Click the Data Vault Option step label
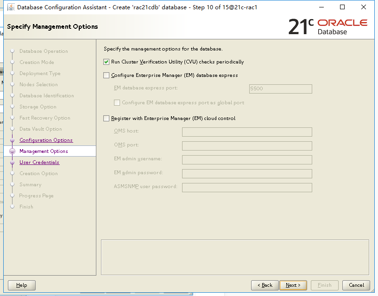 pos(41,129)
